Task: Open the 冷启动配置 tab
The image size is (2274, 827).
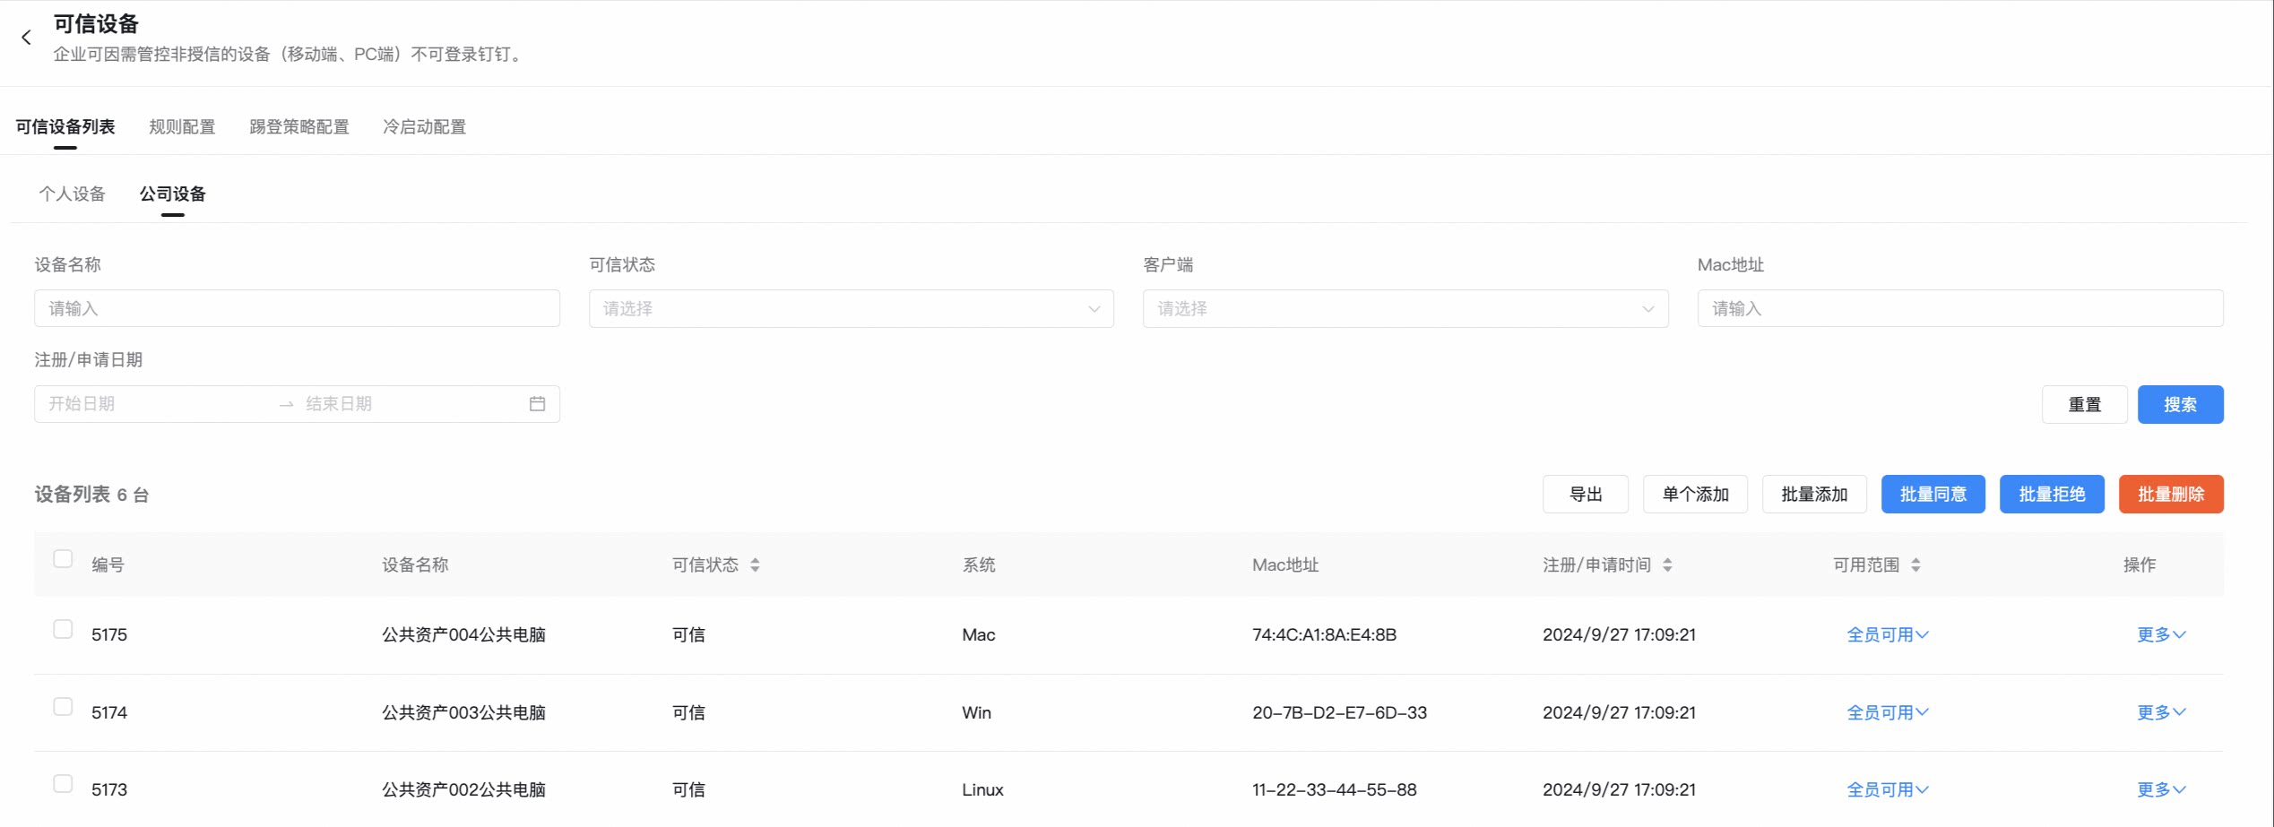Action: pos(425,127)
